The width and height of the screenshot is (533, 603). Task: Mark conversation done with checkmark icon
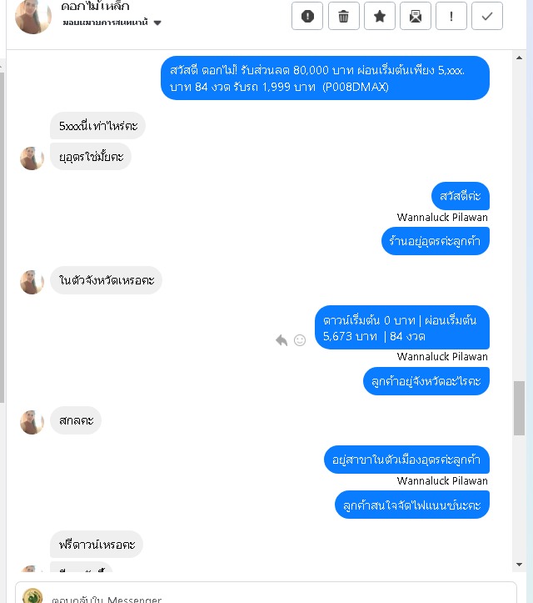point(487,16)
